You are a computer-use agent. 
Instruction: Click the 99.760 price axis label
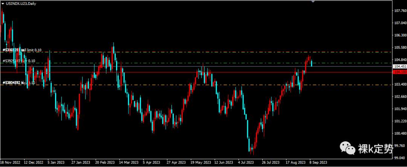[x=400, y=146]
